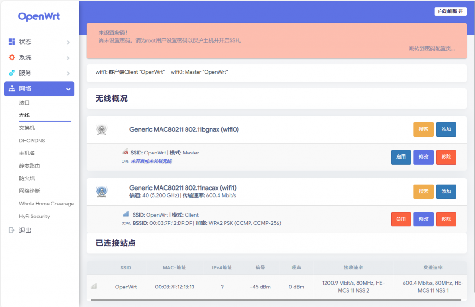This screenshot has width=475, height=307.
Task: Click the BSSID 00:03:7F:12:DF:DF text
Action: 162,223
